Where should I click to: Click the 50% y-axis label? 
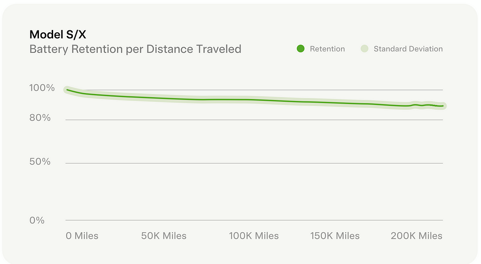pyautogui.click(x=40, y=162)
